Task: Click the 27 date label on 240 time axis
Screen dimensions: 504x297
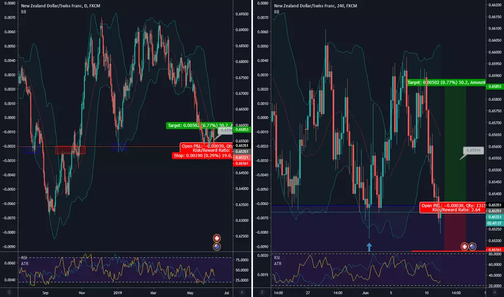Action: (308, 293)
